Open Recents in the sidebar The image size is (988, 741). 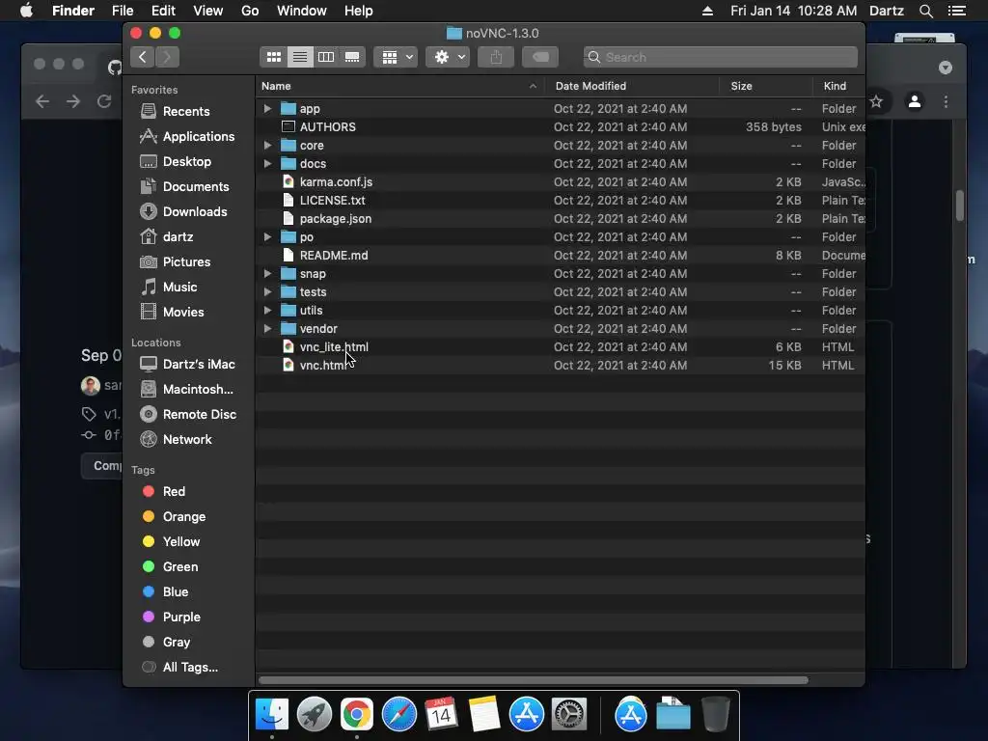pyautogui.click(x=188, y=112)
